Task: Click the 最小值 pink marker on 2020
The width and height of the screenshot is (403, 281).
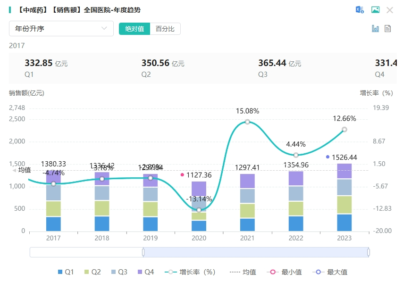Action: point(182,174)
